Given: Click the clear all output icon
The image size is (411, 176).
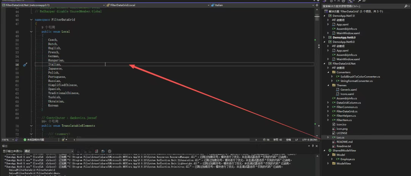Looking at the screenshot, I should tap(97, 151).
